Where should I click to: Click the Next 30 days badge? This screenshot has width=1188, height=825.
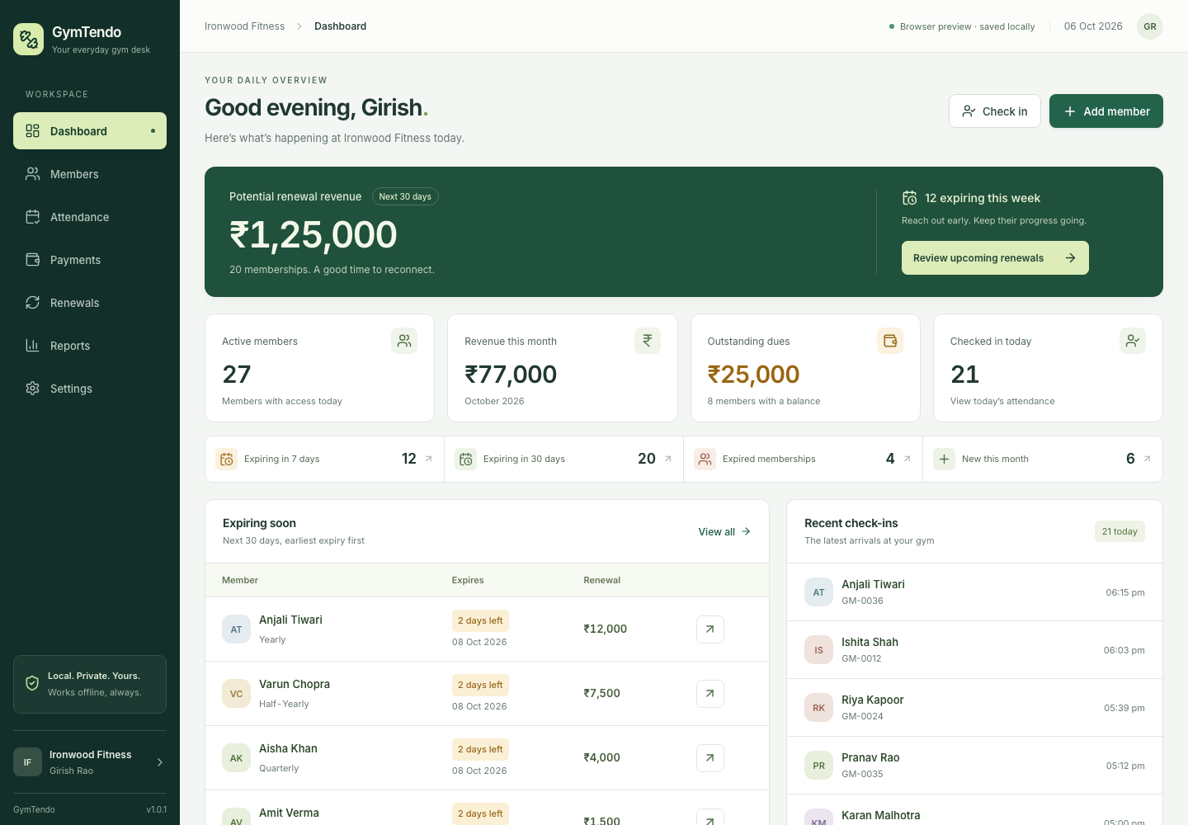[405, 196]
